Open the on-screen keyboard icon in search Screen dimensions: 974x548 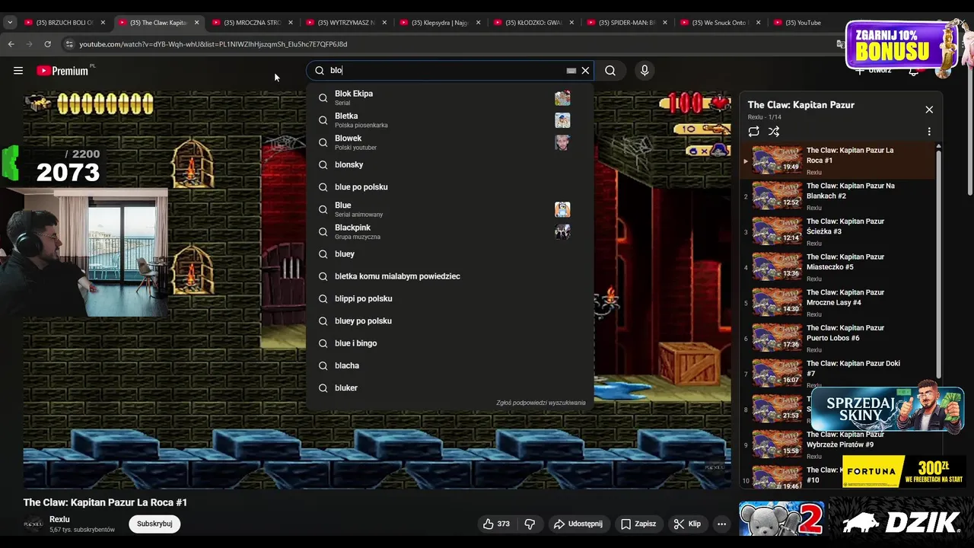click(x=571, y=71)
